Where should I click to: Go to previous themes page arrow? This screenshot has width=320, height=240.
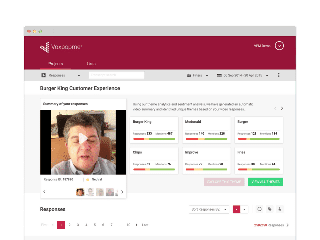click(275, 108)
